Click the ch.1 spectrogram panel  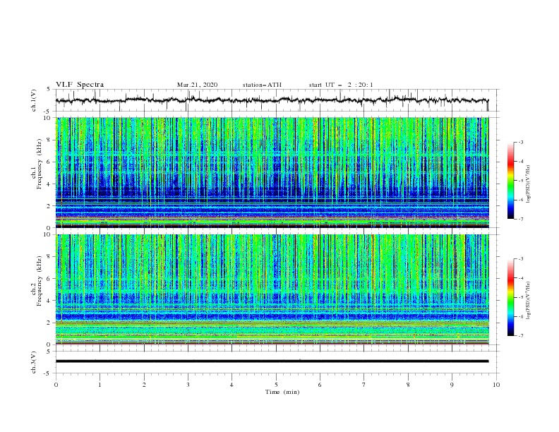coord(272,172)
